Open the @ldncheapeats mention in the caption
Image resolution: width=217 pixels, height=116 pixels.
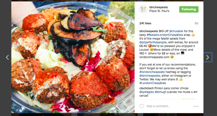[x=150, y=76]
